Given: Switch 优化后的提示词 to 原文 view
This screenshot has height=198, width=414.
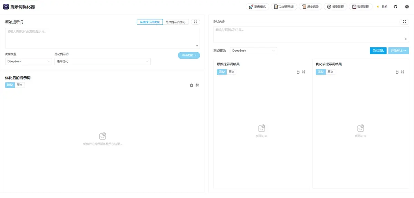Looking at the screenshot, I should pos(20,85).
